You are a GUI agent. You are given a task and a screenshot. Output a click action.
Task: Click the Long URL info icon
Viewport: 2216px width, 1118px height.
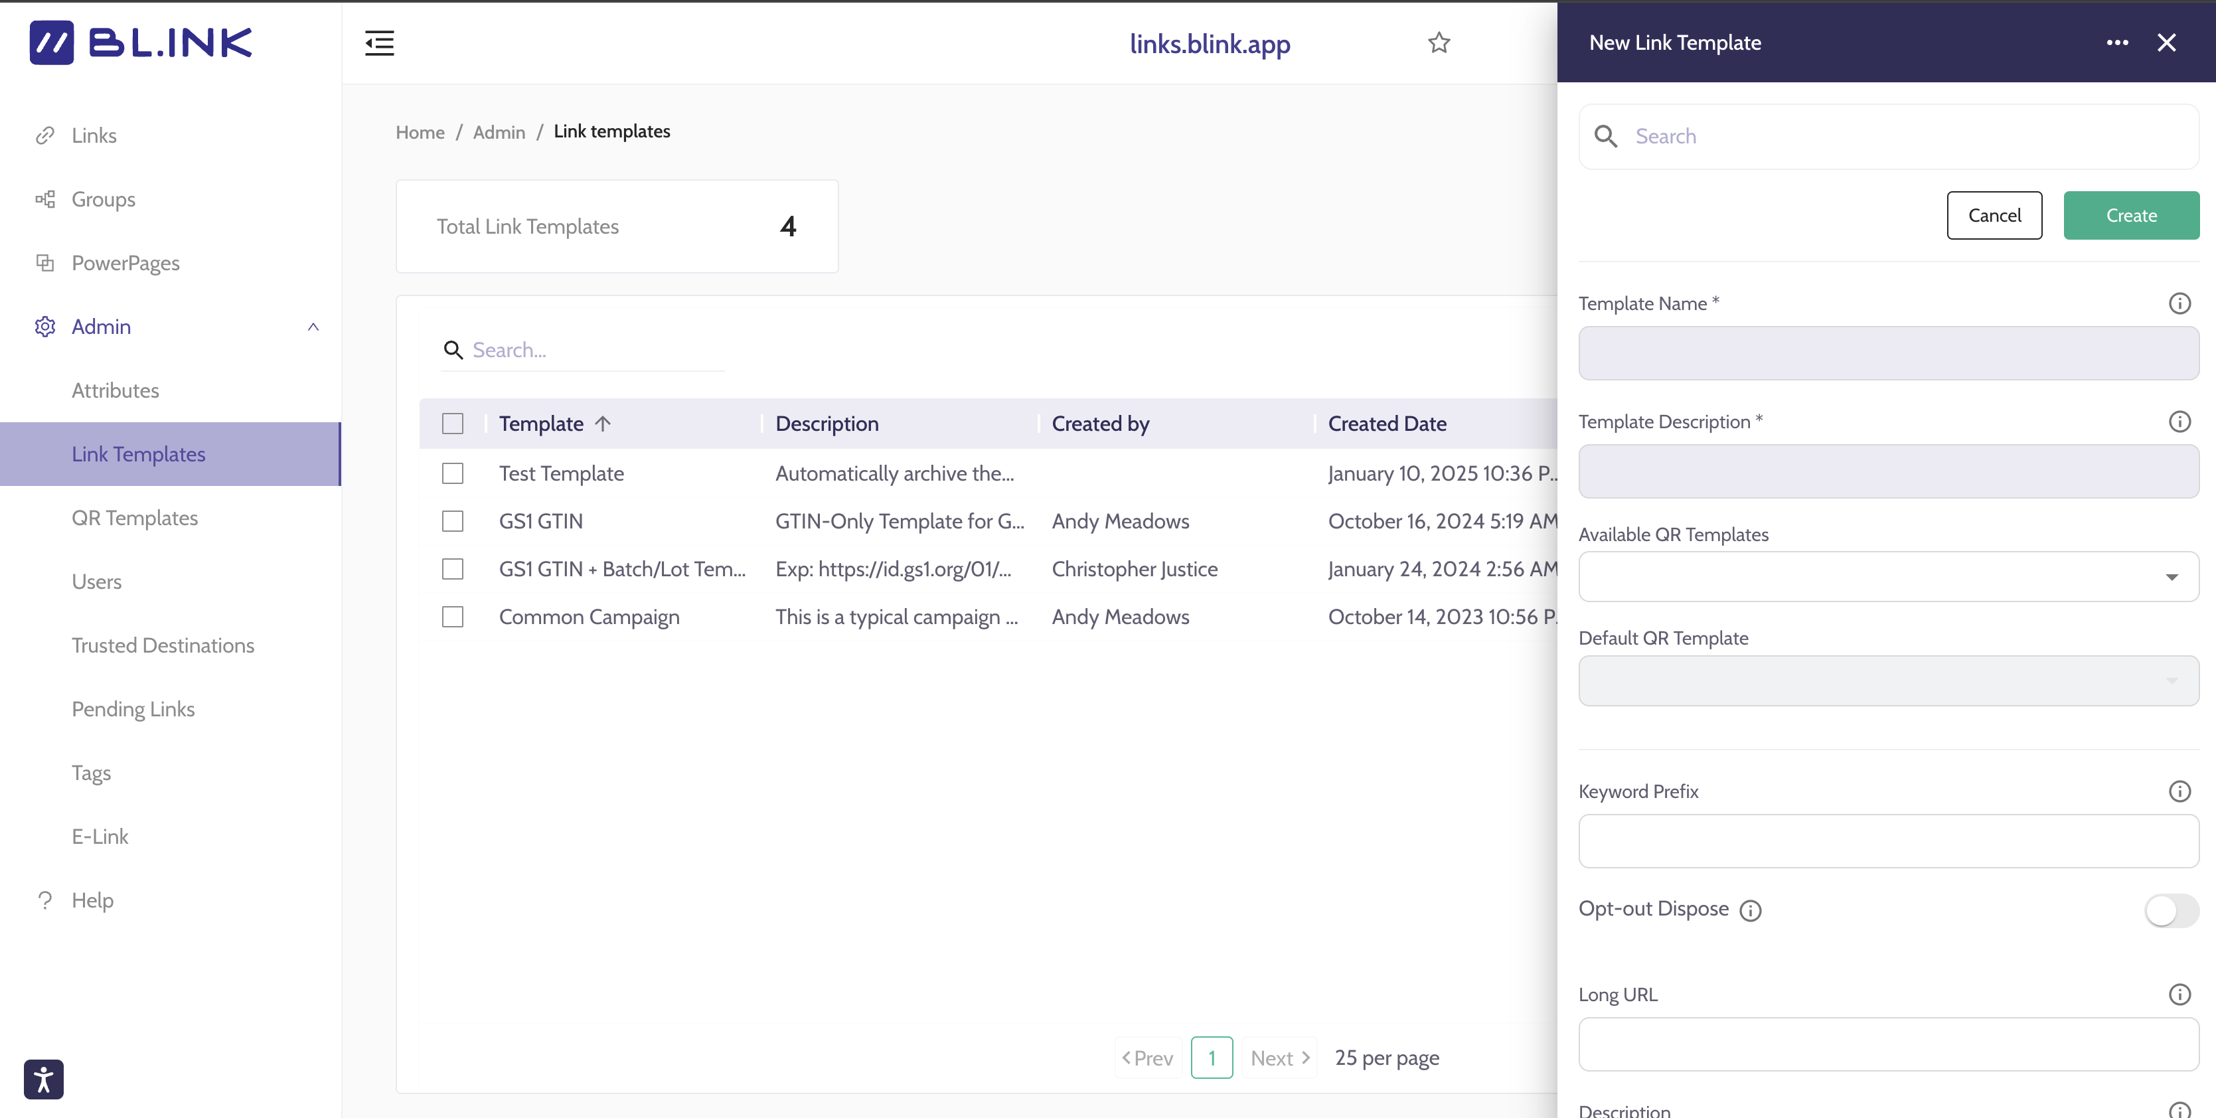2179,995
